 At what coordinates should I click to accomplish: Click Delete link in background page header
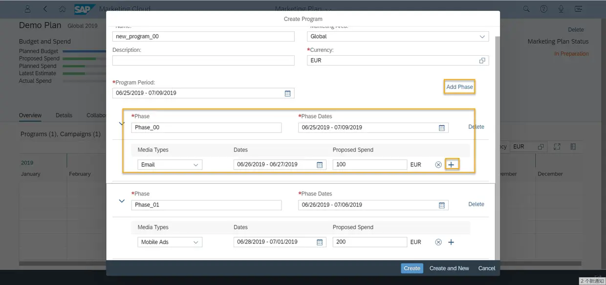(576, 30)
